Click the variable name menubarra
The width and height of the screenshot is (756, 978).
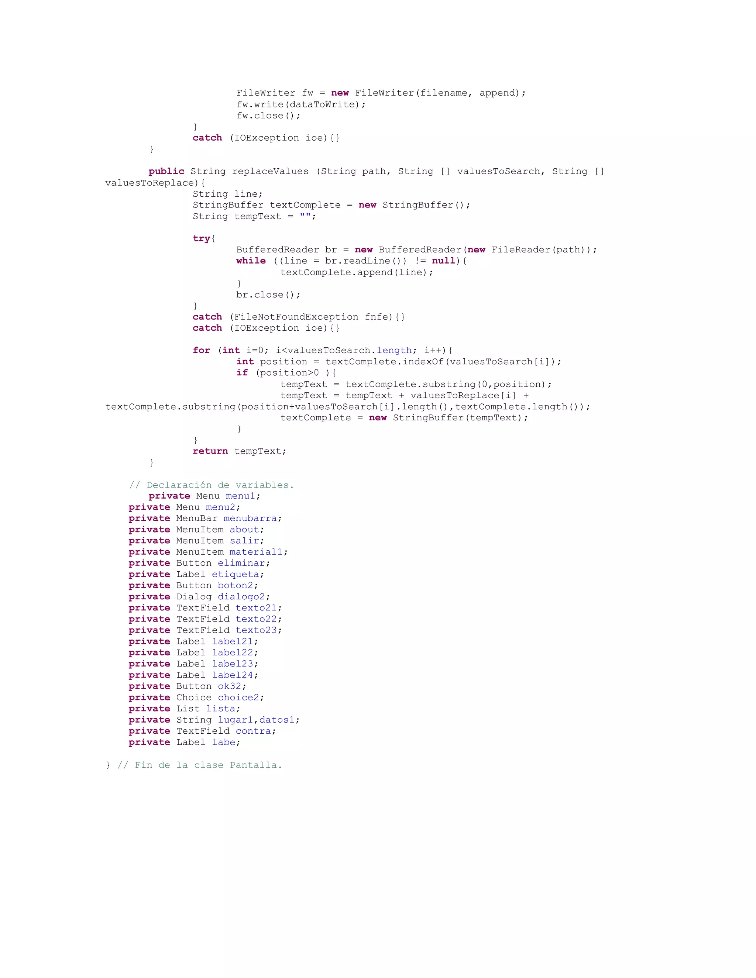click(250, 518)
